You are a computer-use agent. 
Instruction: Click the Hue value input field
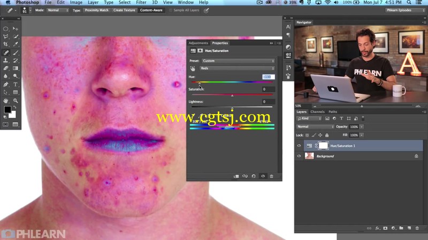click(269, 77)
